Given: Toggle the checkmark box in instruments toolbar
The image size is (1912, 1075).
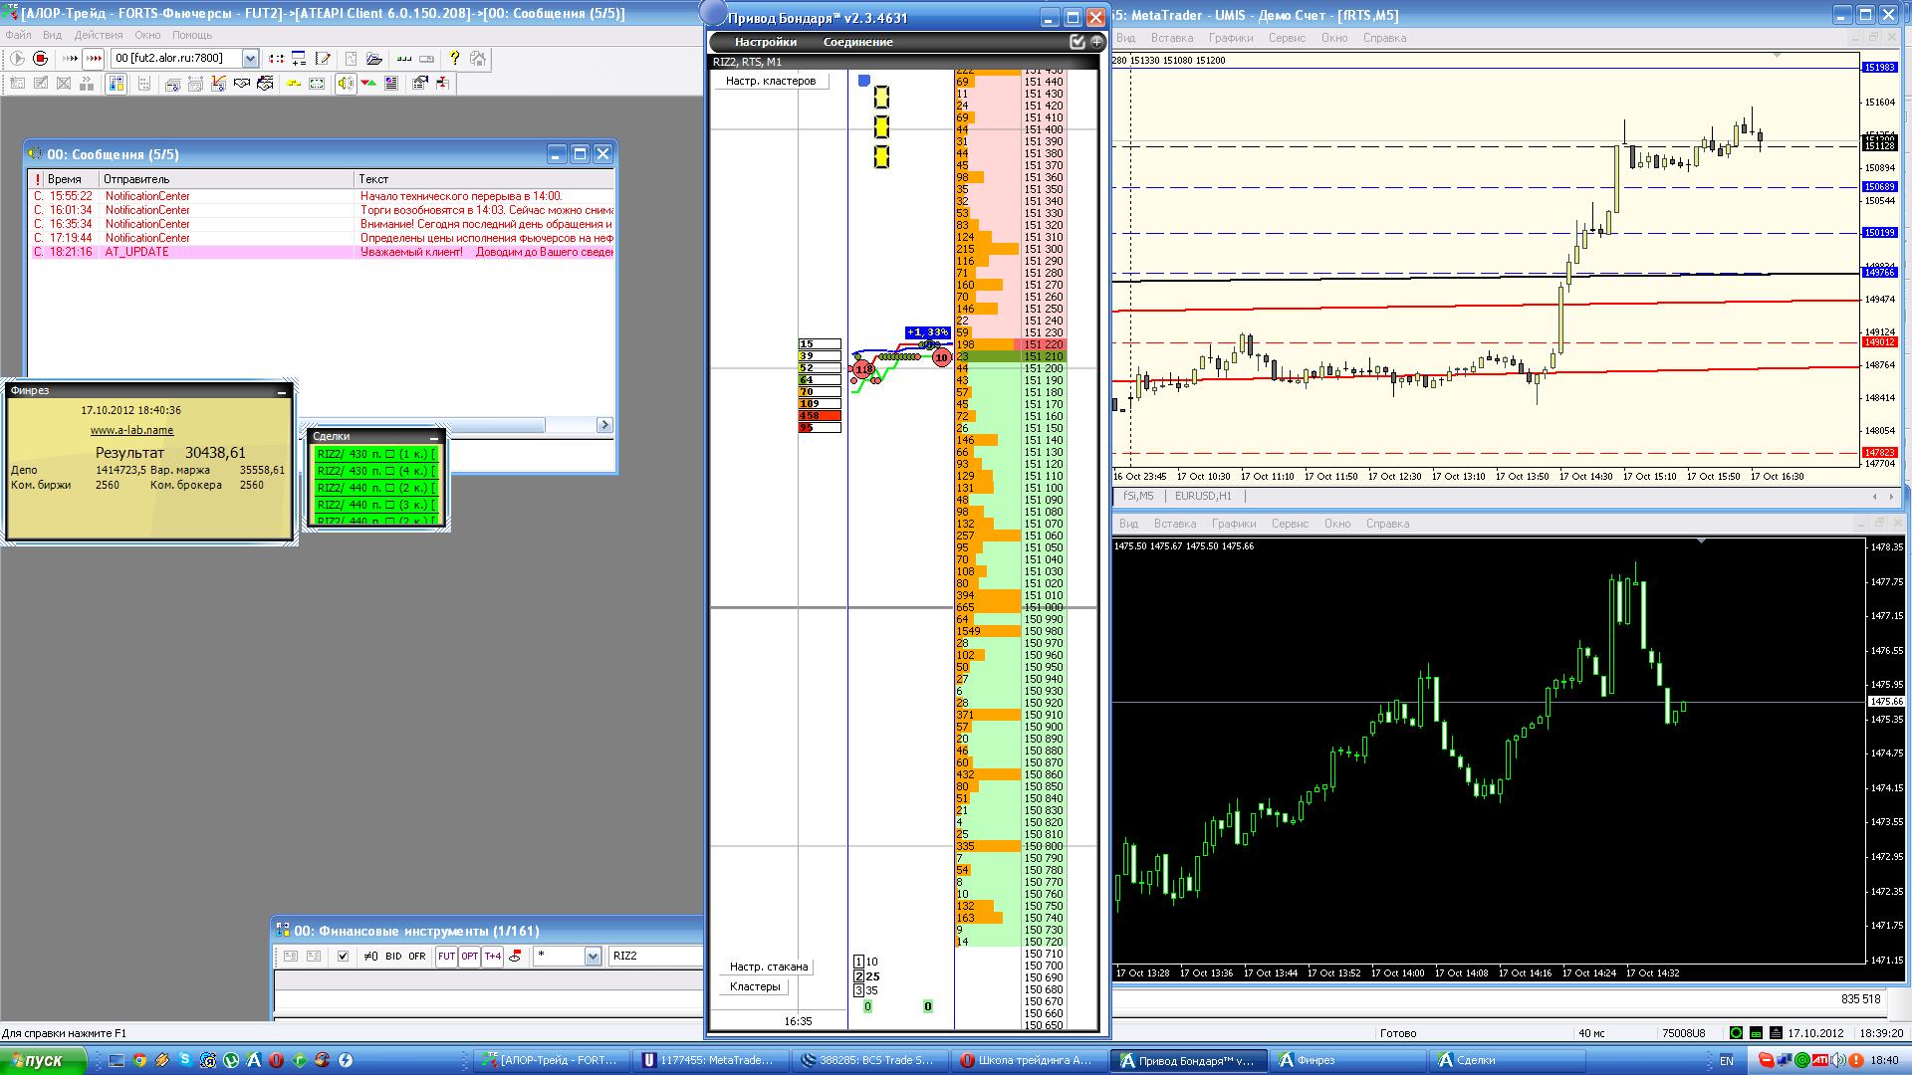Looking at the screenshot, I should (x=343, y=956).
